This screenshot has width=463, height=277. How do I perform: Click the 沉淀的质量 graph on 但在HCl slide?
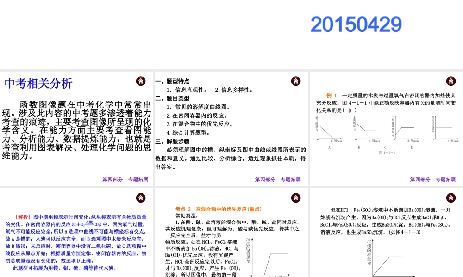[391, 258]
